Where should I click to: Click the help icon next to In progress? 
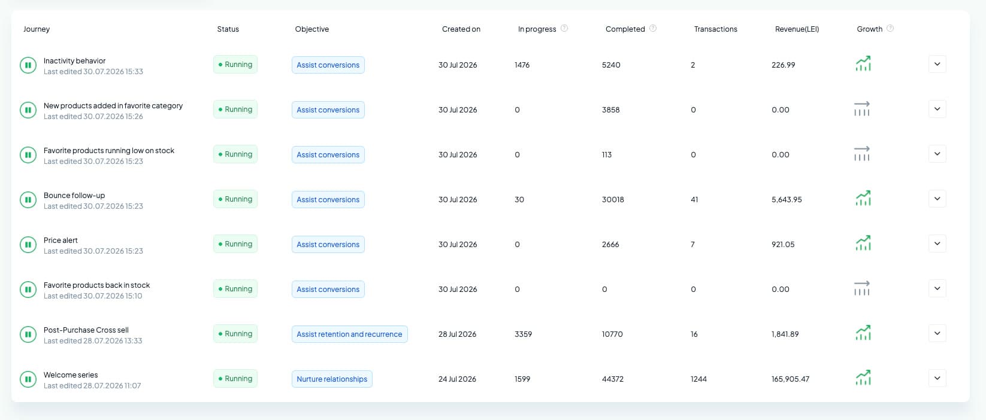[x=564, y=28]
